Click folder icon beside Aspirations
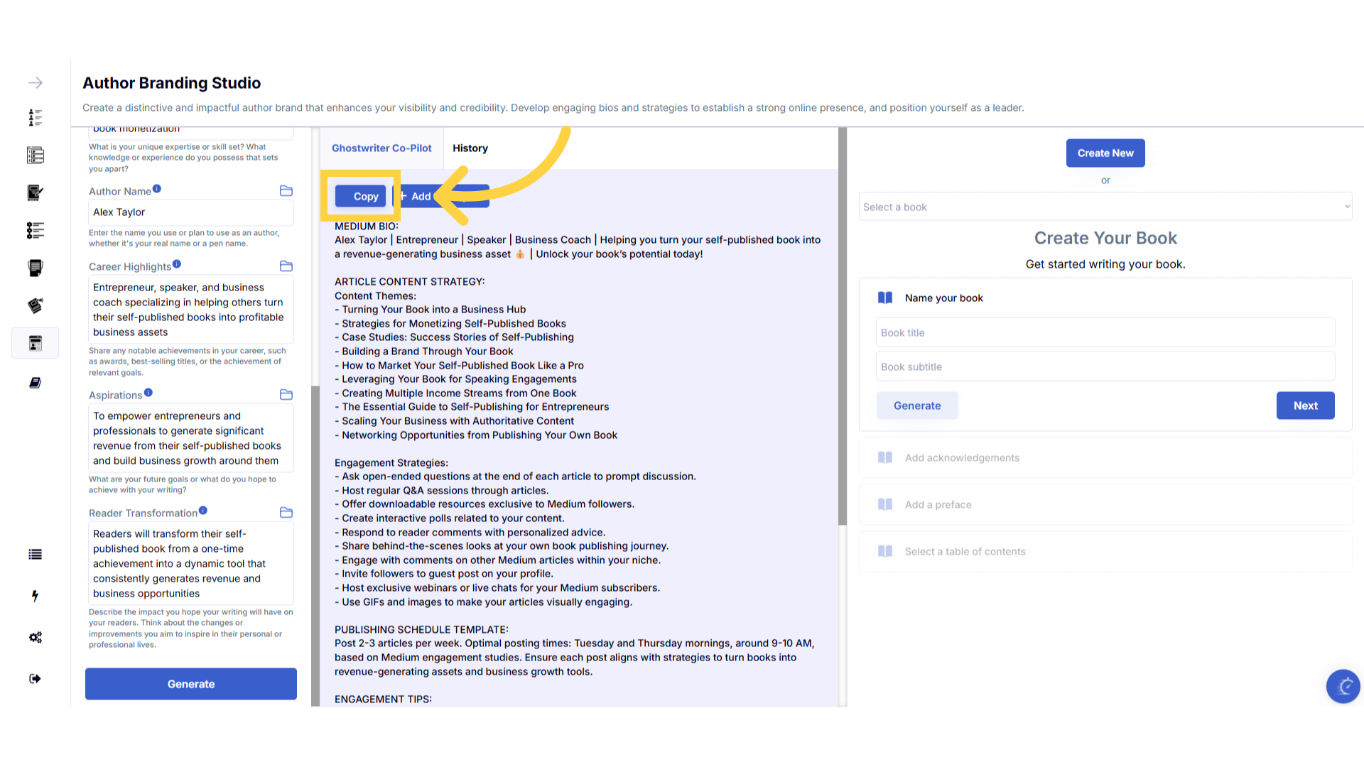 [x=286, y=395]
